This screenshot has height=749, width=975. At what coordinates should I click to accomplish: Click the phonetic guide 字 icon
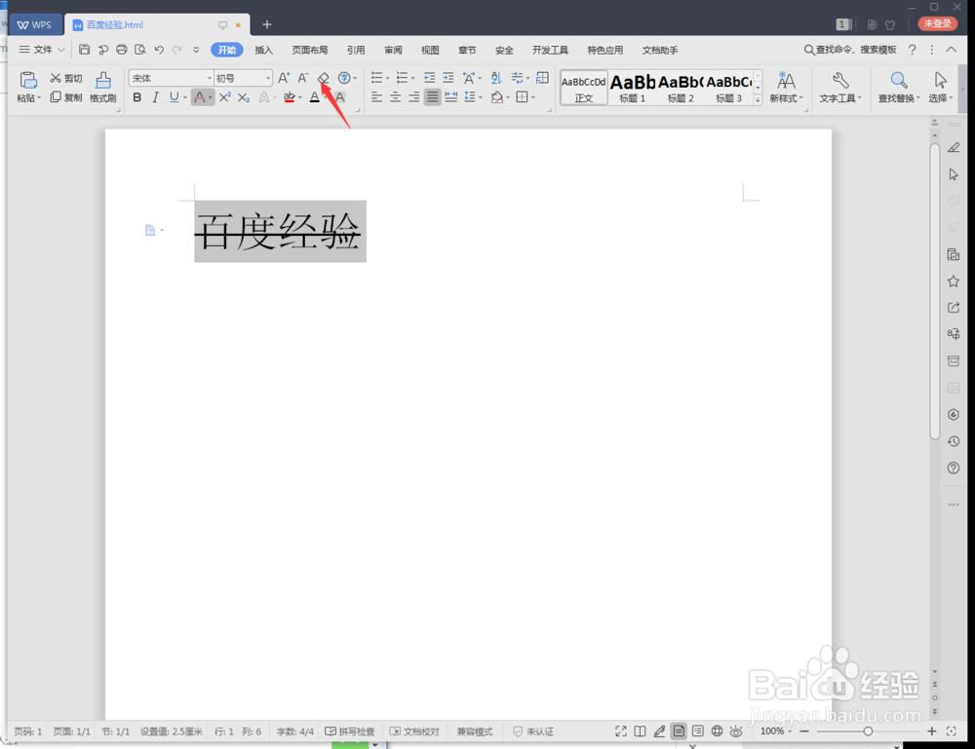(344, 78)
